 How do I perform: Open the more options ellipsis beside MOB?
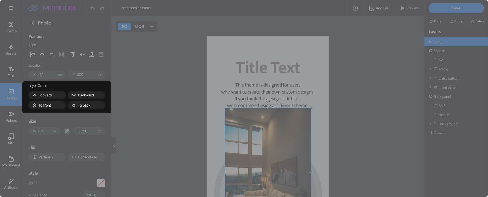click(151, 26)
